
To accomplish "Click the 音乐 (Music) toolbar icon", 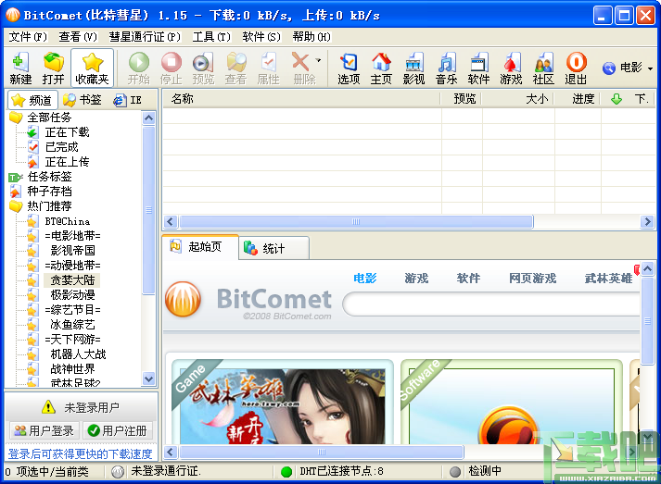I will [446, 68].
